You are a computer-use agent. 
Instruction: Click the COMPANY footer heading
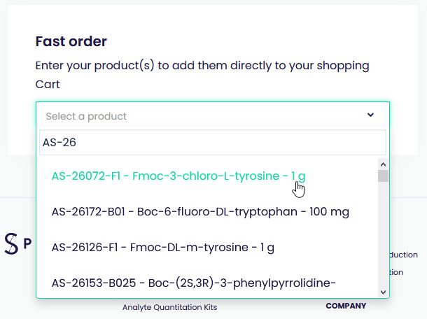pos(346,306)
